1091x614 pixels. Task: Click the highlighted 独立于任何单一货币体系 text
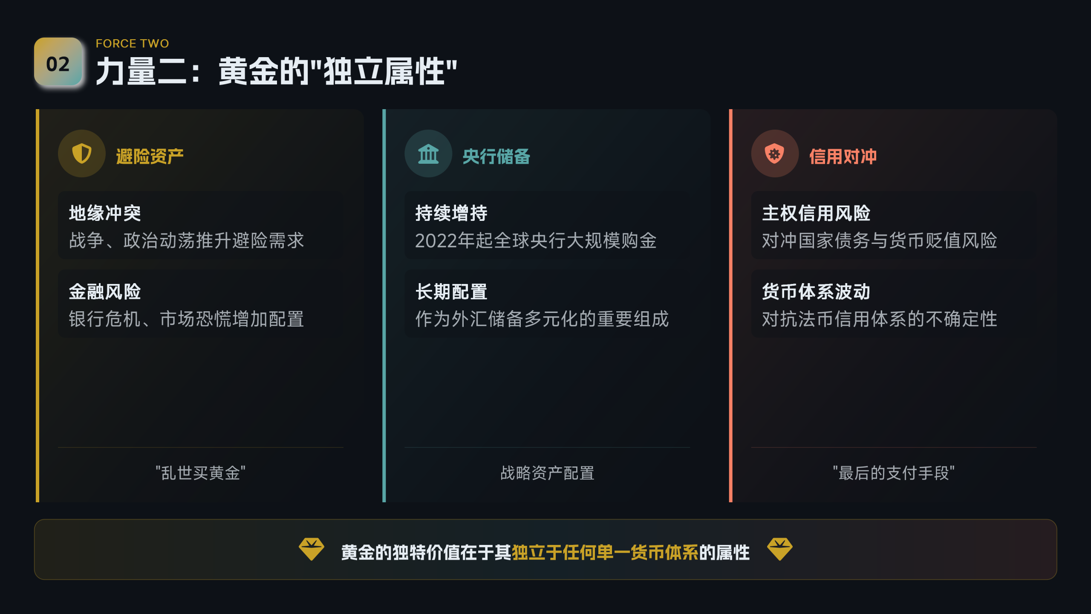tap(605, 553)
